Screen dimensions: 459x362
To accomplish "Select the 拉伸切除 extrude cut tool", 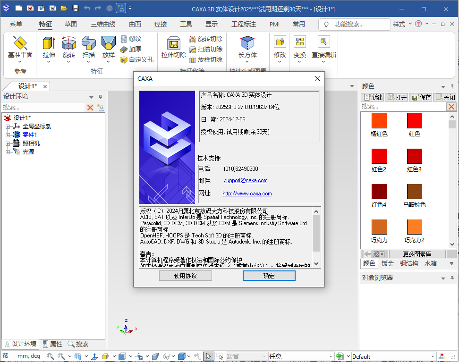I will [174, 47].
